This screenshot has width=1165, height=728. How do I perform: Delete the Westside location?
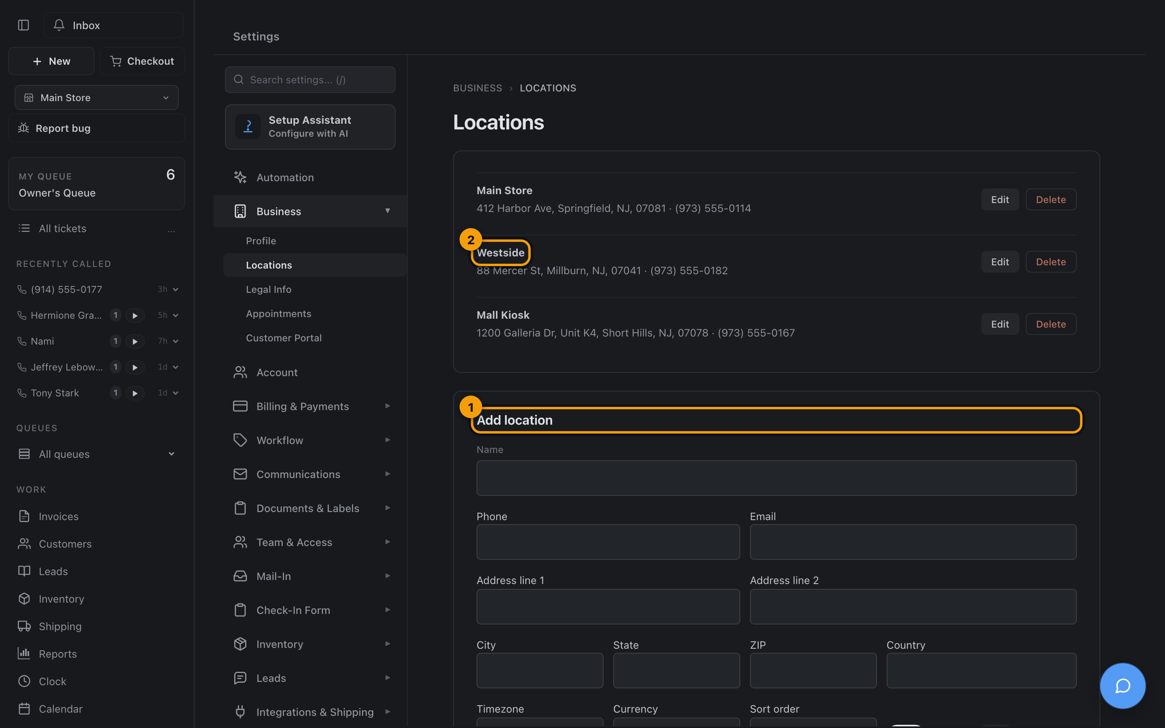1051,262
